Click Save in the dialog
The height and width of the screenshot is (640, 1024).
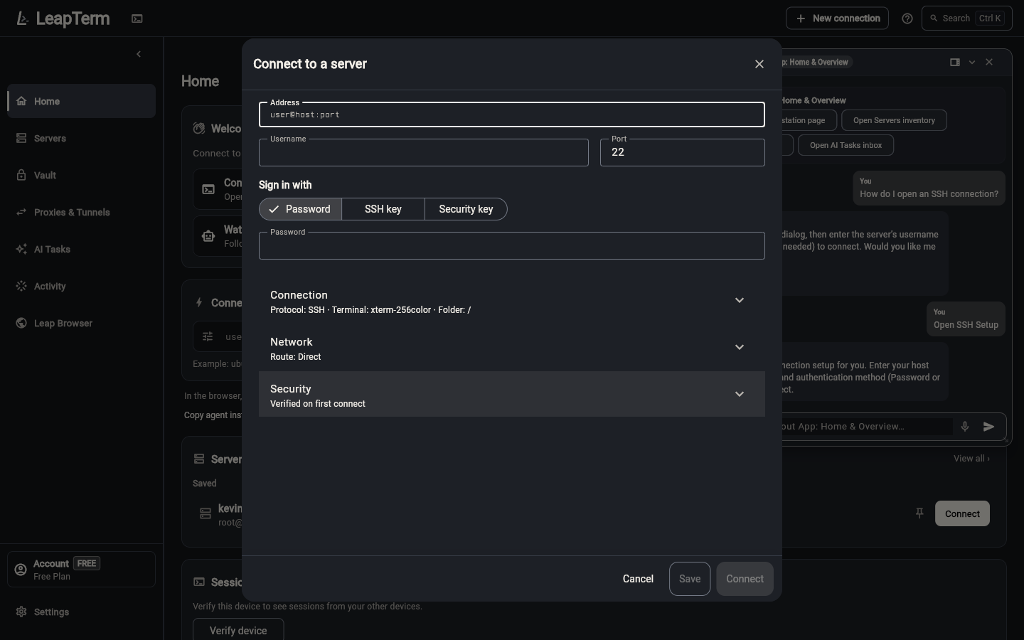point(690,579)
